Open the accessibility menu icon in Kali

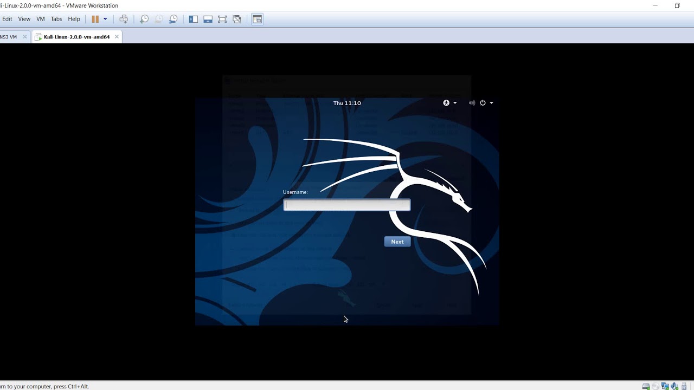(446, 103)
